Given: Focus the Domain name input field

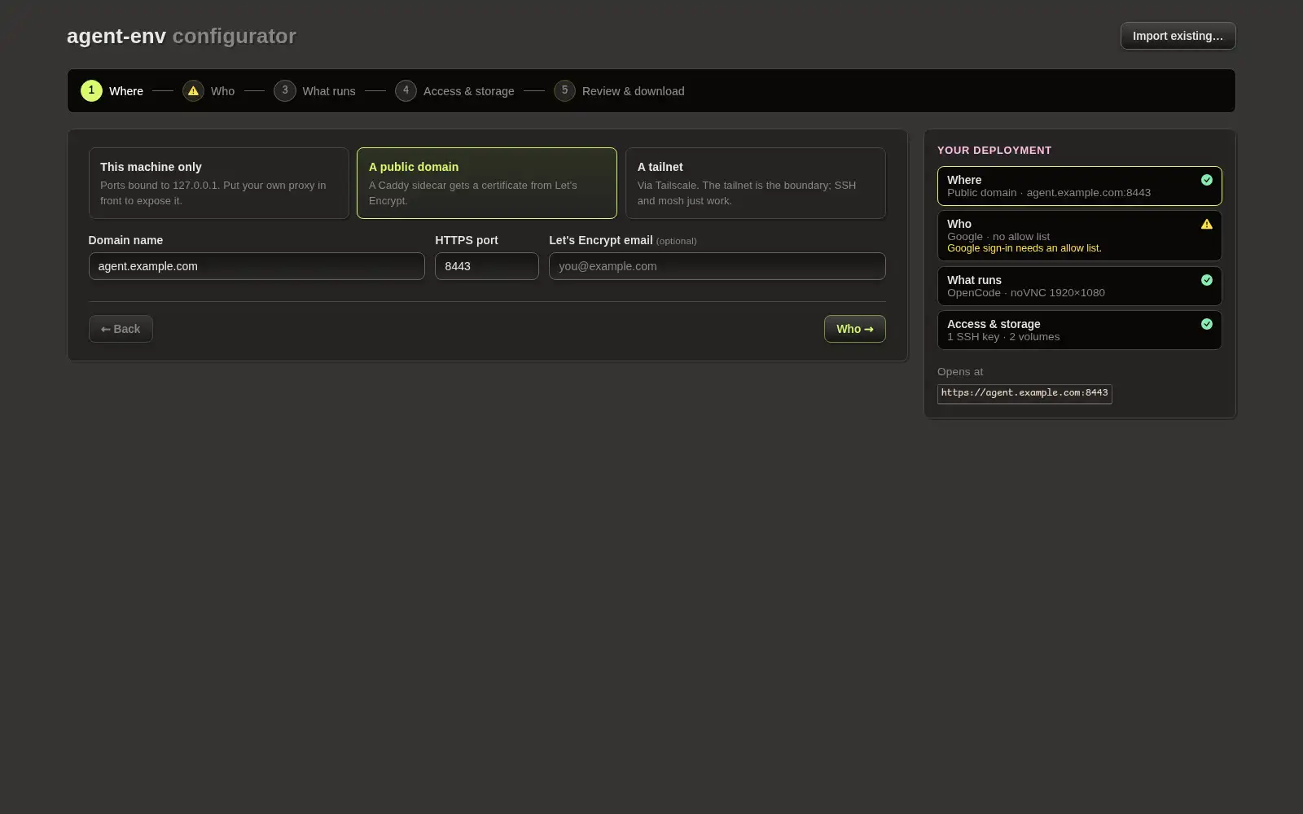Looking at the screenshot, I should click(x=257, y=266).
